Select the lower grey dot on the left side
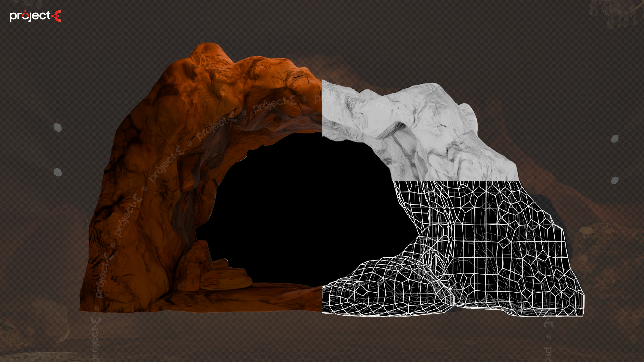 tap(58, 172)
